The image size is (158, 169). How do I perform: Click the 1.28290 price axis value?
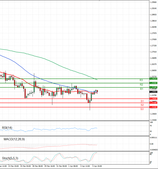[x=153, y=27]
